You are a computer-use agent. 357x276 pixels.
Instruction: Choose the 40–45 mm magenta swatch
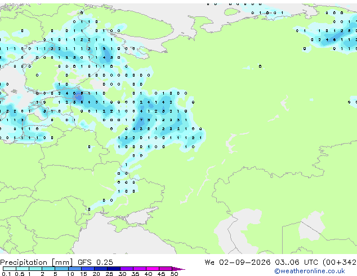pyautogui.click(x=153, y=269)
